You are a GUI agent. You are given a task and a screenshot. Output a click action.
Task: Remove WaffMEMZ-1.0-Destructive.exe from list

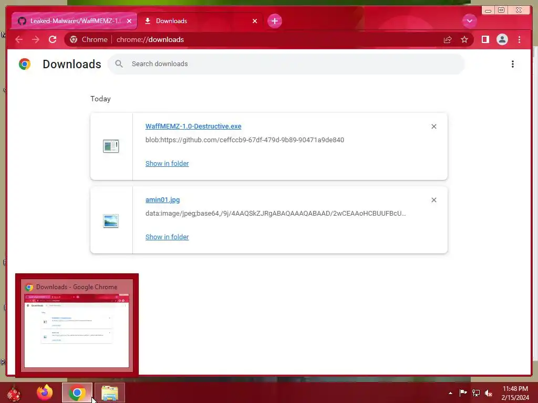point(433,126)
